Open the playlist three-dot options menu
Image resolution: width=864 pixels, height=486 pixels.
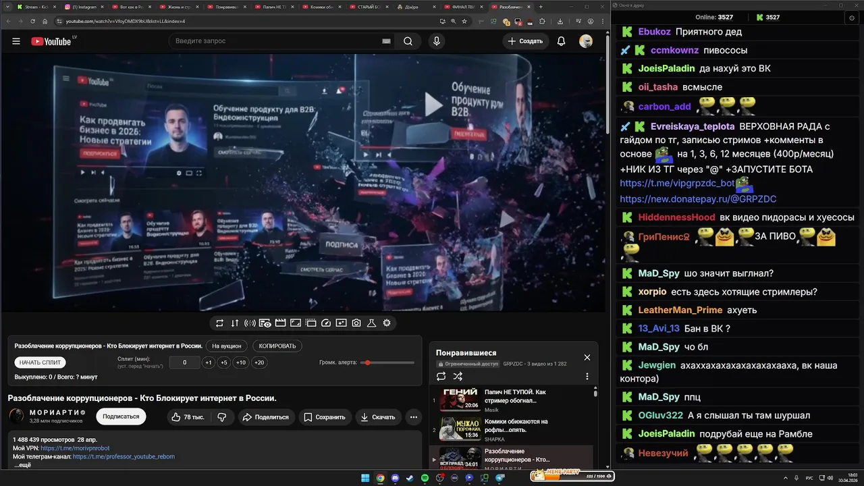pyautogui.click(x=587, y=377)
